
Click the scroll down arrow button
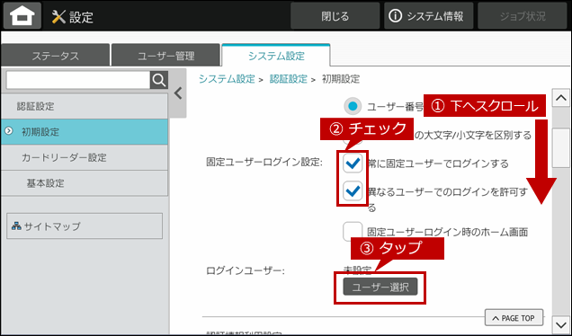pyautogui.click(x=560, y=324)
